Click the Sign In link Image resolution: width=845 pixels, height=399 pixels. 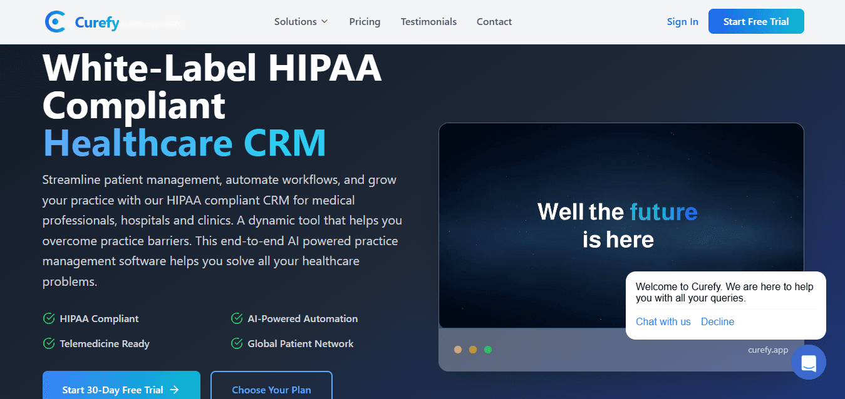(x=682, y=21)
